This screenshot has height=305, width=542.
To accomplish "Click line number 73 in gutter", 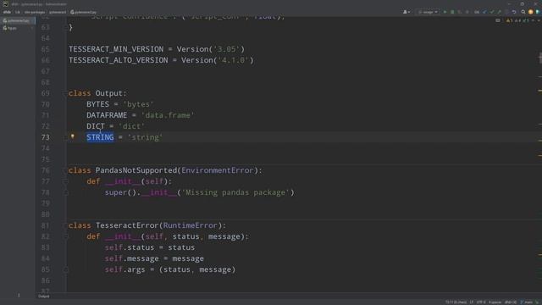I will point(45,137).
